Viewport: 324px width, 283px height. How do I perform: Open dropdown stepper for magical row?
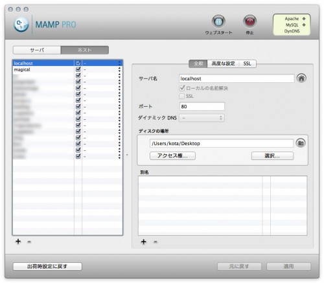119,69
